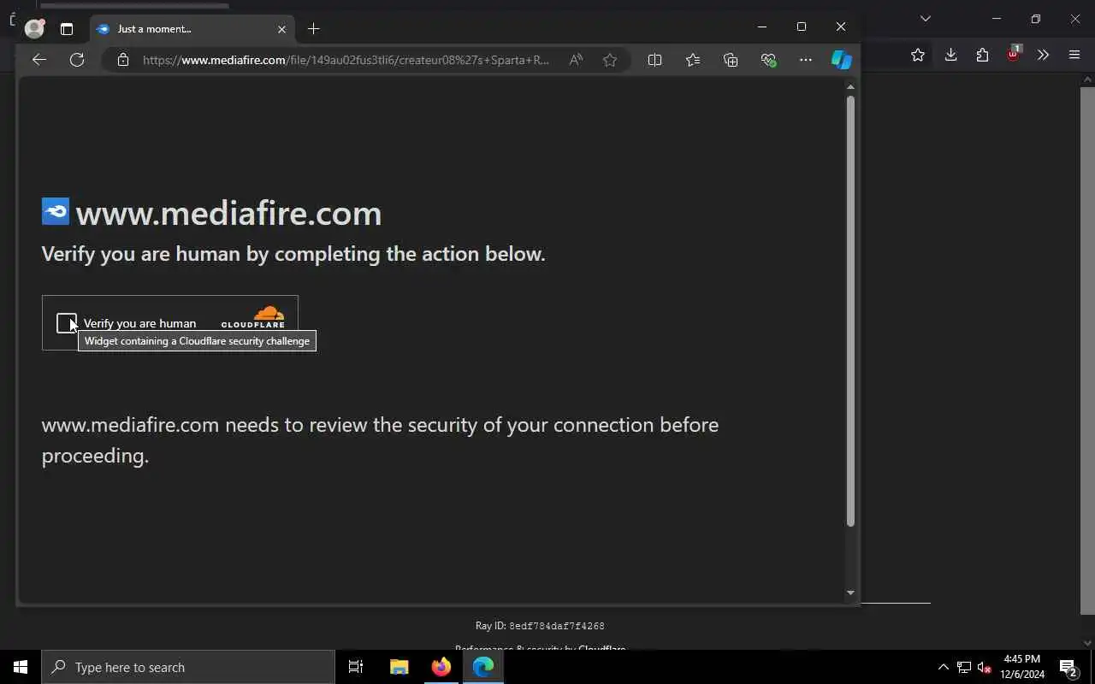
Task: Click the Edge scrollbar up arrow
Action: [850, 86]
